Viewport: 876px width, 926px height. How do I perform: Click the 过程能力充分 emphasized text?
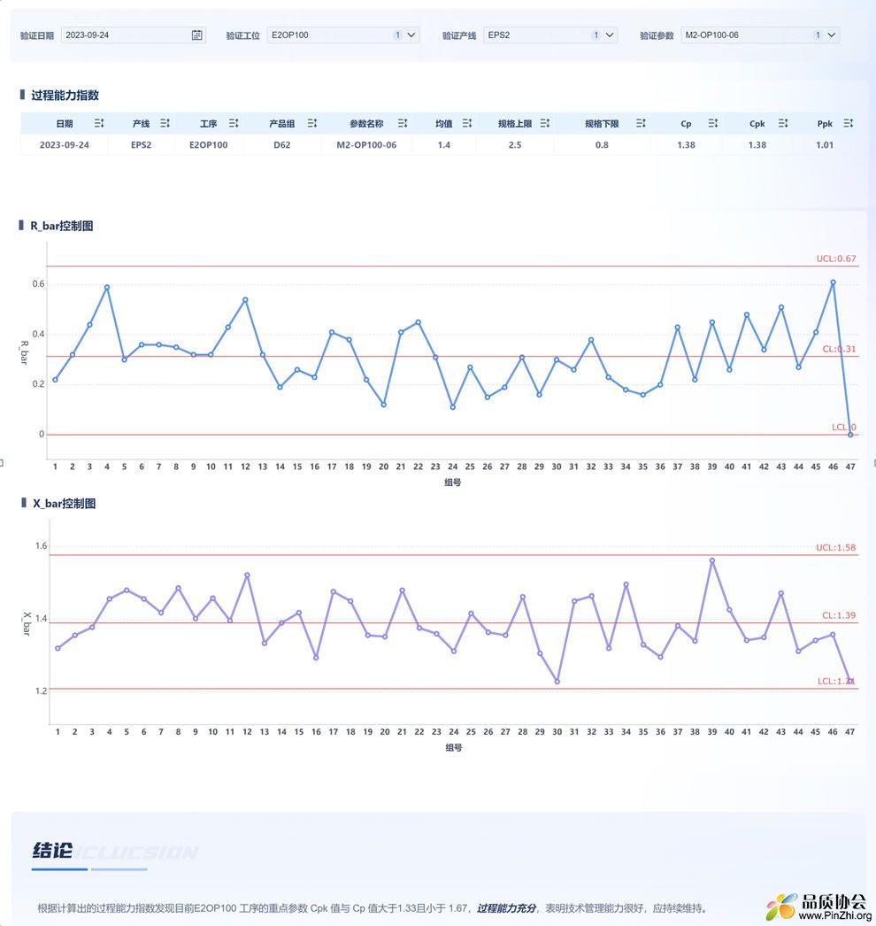pos(506,908)
